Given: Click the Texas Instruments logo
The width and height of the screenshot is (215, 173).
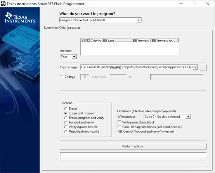Looking at the screenshot, I should click(20, 17).
